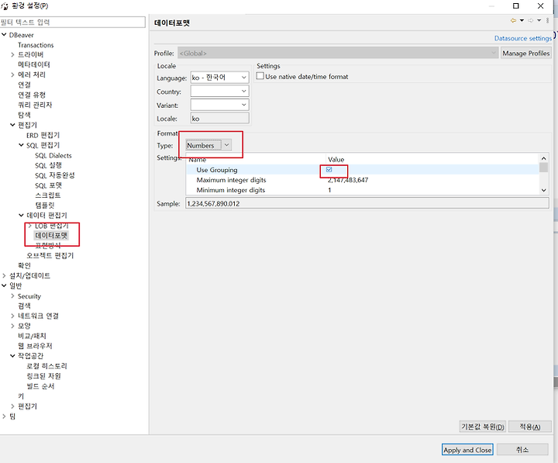Expand the 설치/업데이트 tree node
The image size is (558, 463).
[4, 275]
